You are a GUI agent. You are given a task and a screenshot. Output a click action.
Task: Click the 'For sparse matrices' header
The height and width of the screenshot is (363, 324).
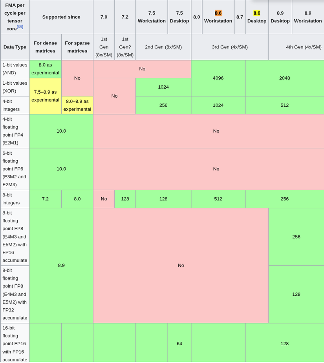tap(77, 47)
